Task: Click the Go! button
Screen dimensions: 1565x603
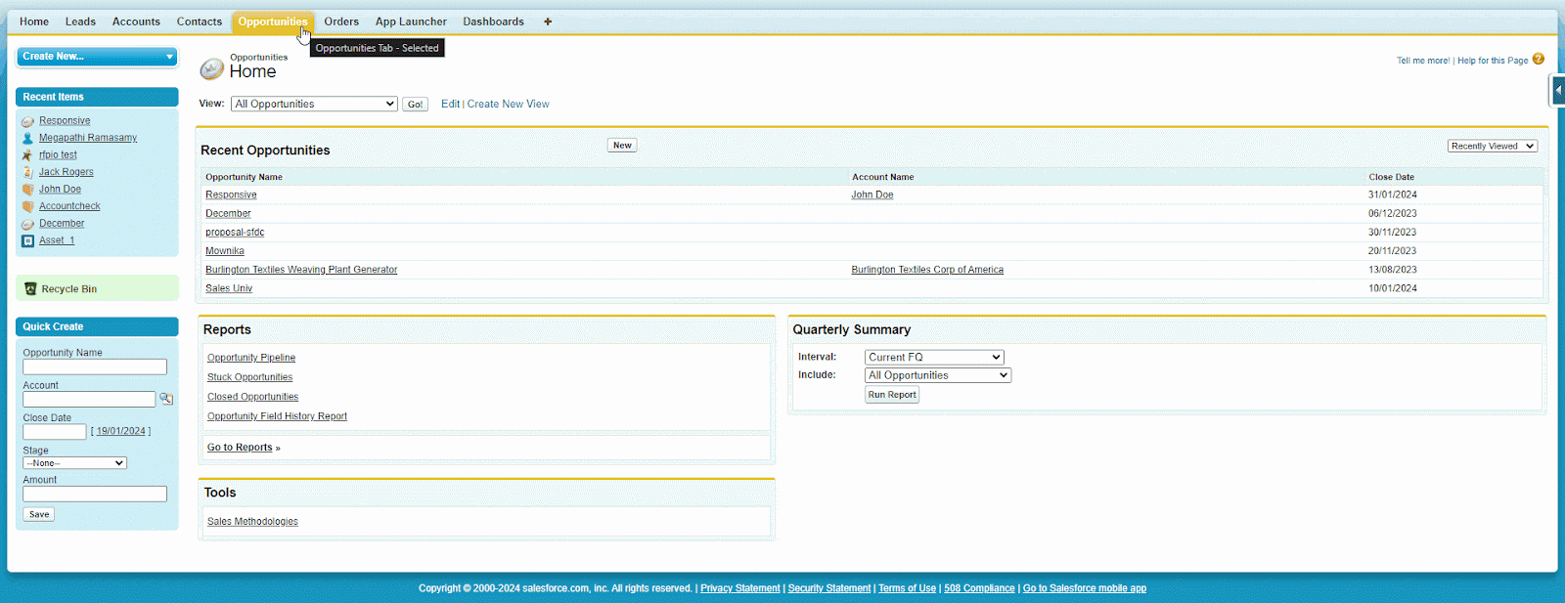Action: tap(415, 105)
